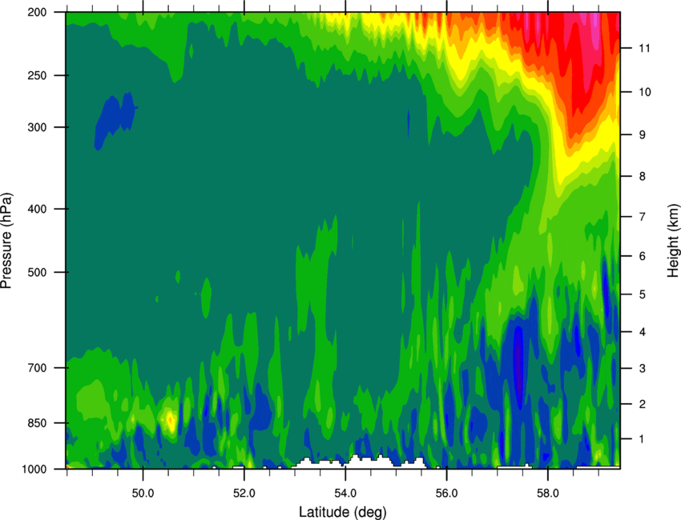Pick the 9 km height label

click(x=642, y=135)
